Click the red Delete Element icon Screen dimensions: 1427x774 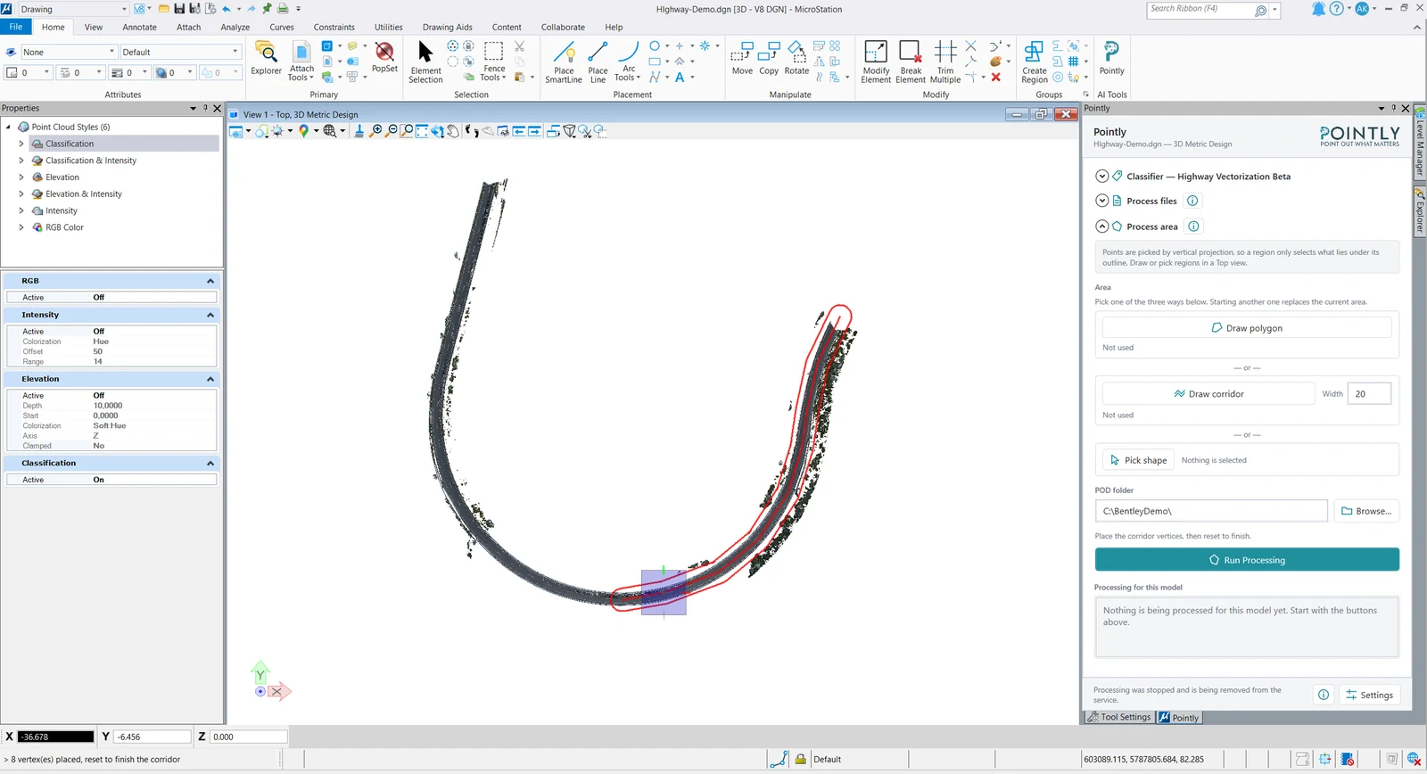tap(996, 78)
